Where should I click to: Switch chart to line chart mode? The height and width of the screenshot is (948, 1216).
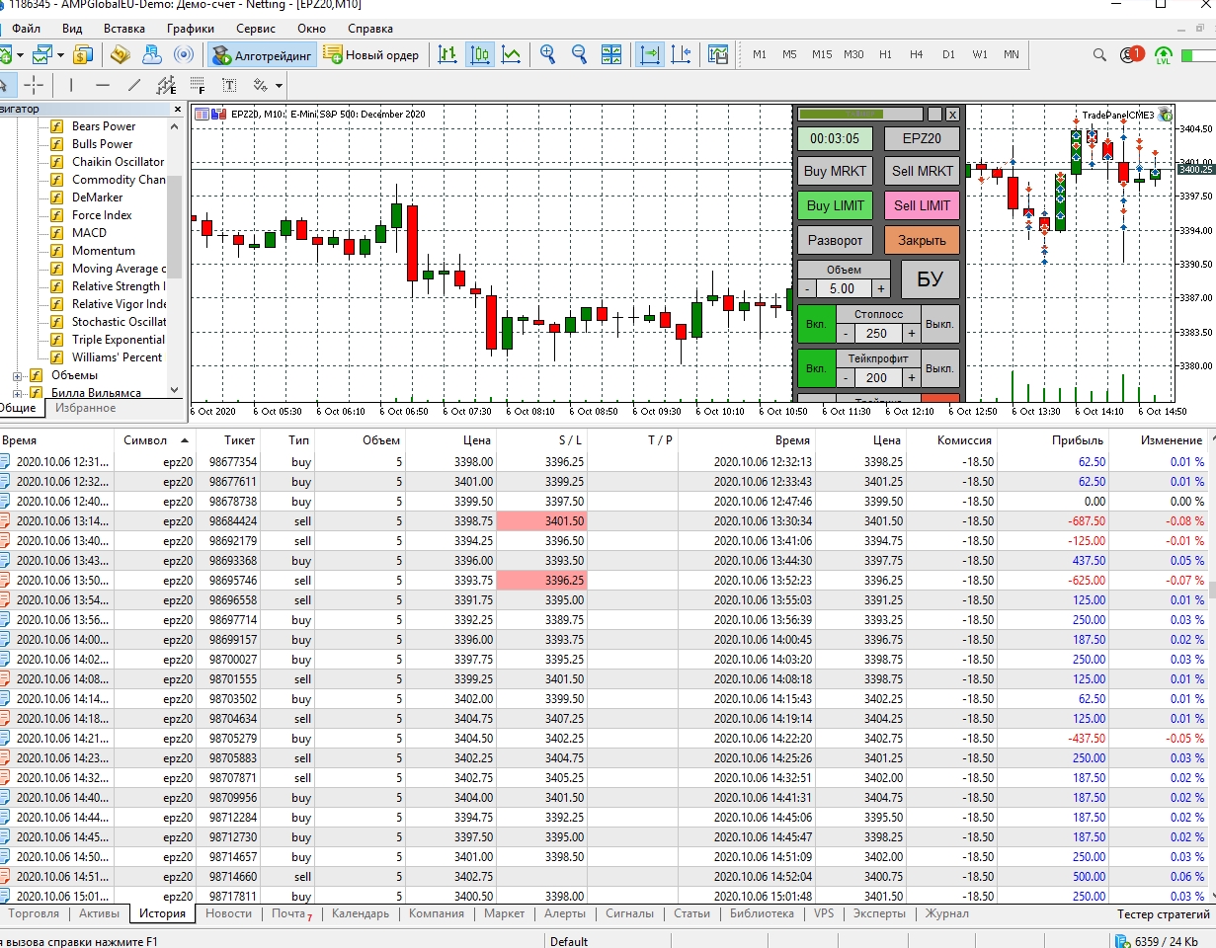click(x=511, y=54)
